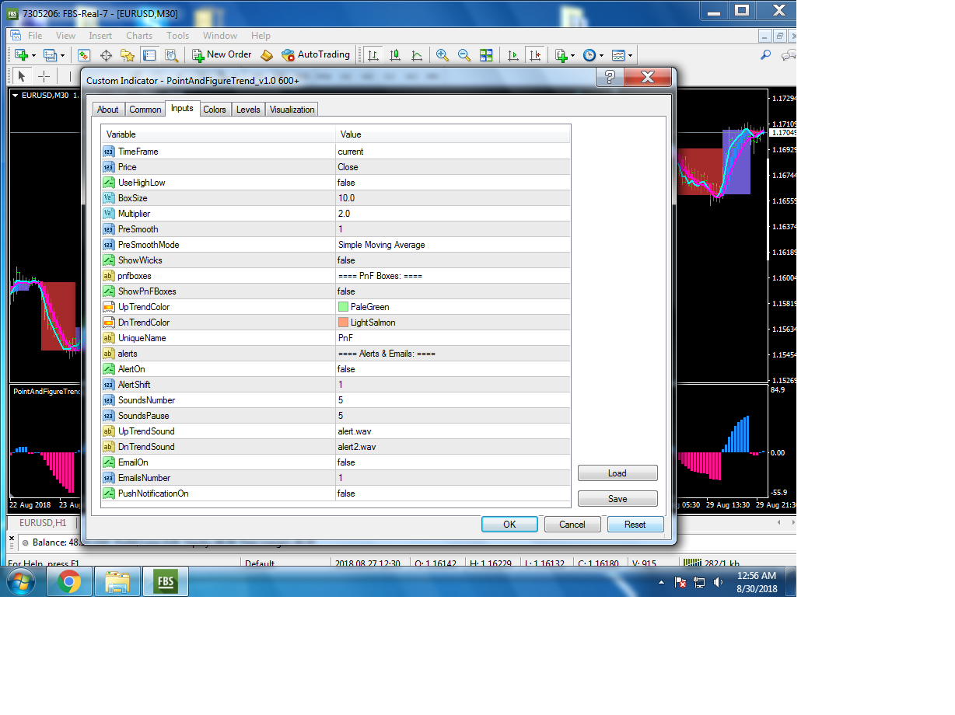The image size is (955, 715).
Task: Select the crosshair cursor tool
Action: point(44,76)
